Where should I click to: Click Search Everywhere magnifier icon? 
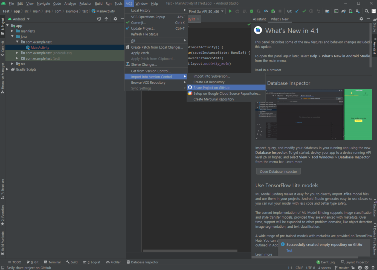(x=367, y=11)
